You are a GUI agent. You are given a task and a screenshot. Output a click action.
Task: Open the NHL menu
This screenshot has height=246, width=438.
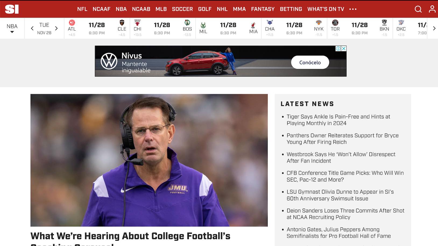[222, 9]
